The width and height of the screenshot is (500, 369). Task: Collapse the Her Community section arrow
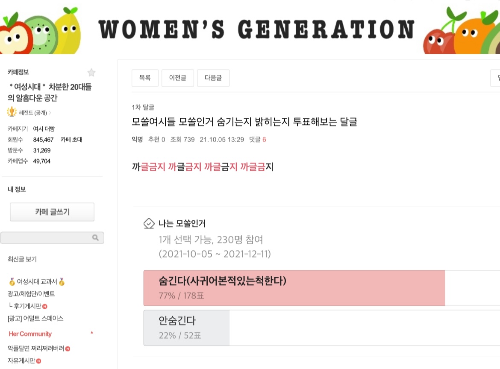pos(91,333)
